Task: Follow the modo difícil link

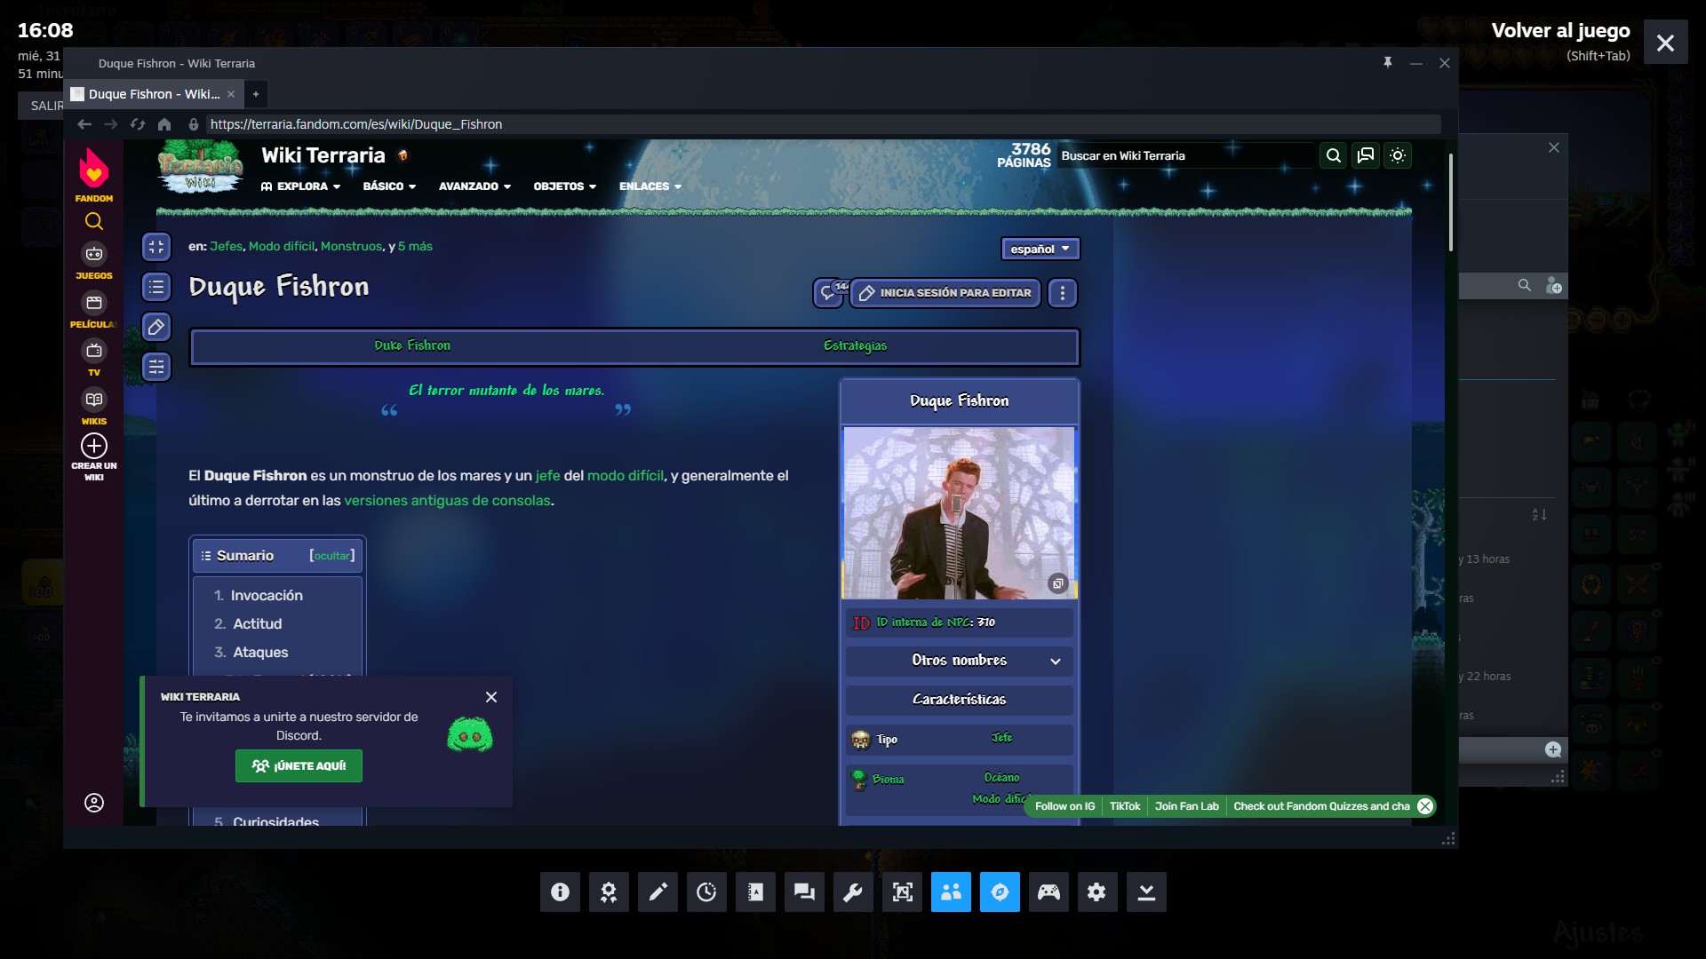Action: pos(625,476)
